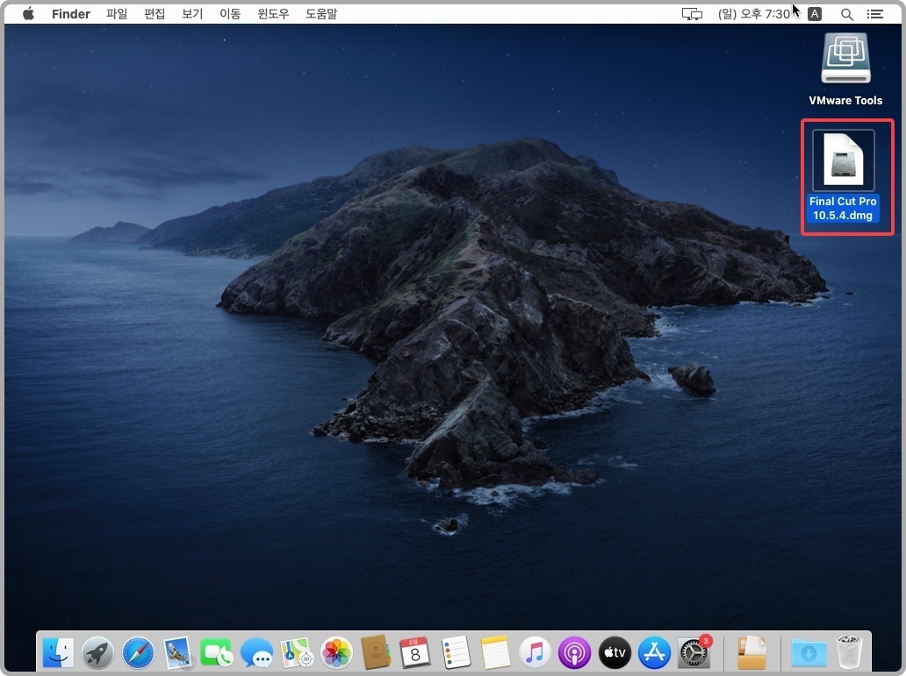Open Notification Center list icon
Screen dimensions: 906x676
point(875,14)
